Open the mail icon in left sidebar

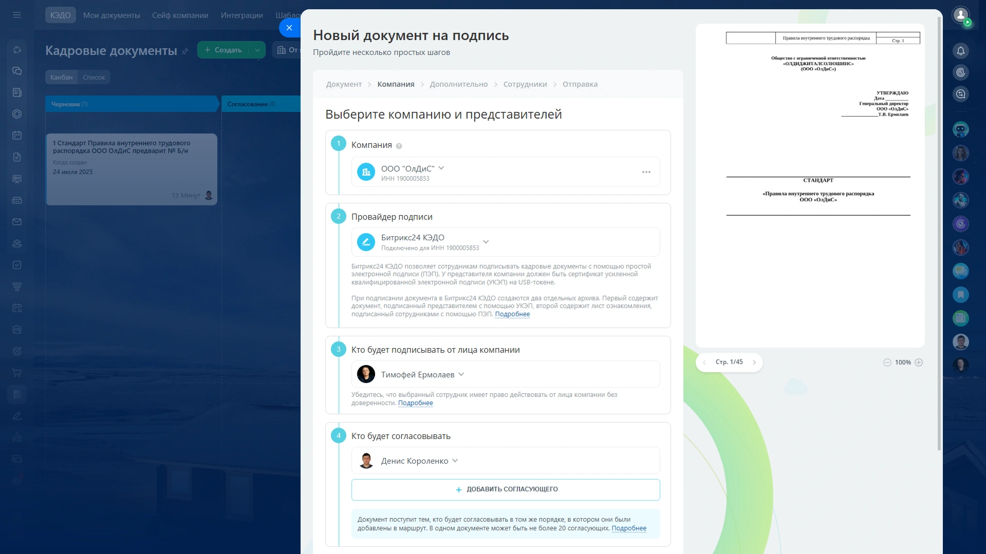17,222
